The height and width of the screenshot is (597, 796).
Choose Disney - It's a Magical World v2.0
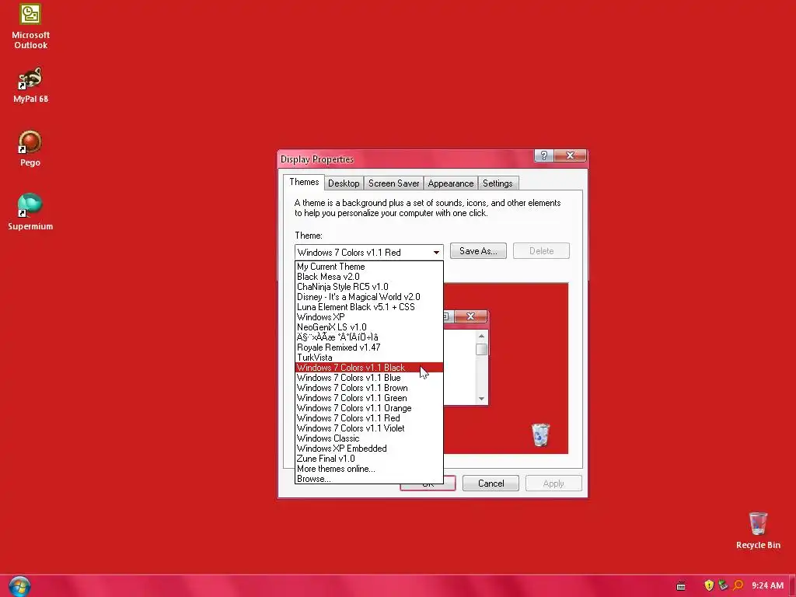click(369, 297)
